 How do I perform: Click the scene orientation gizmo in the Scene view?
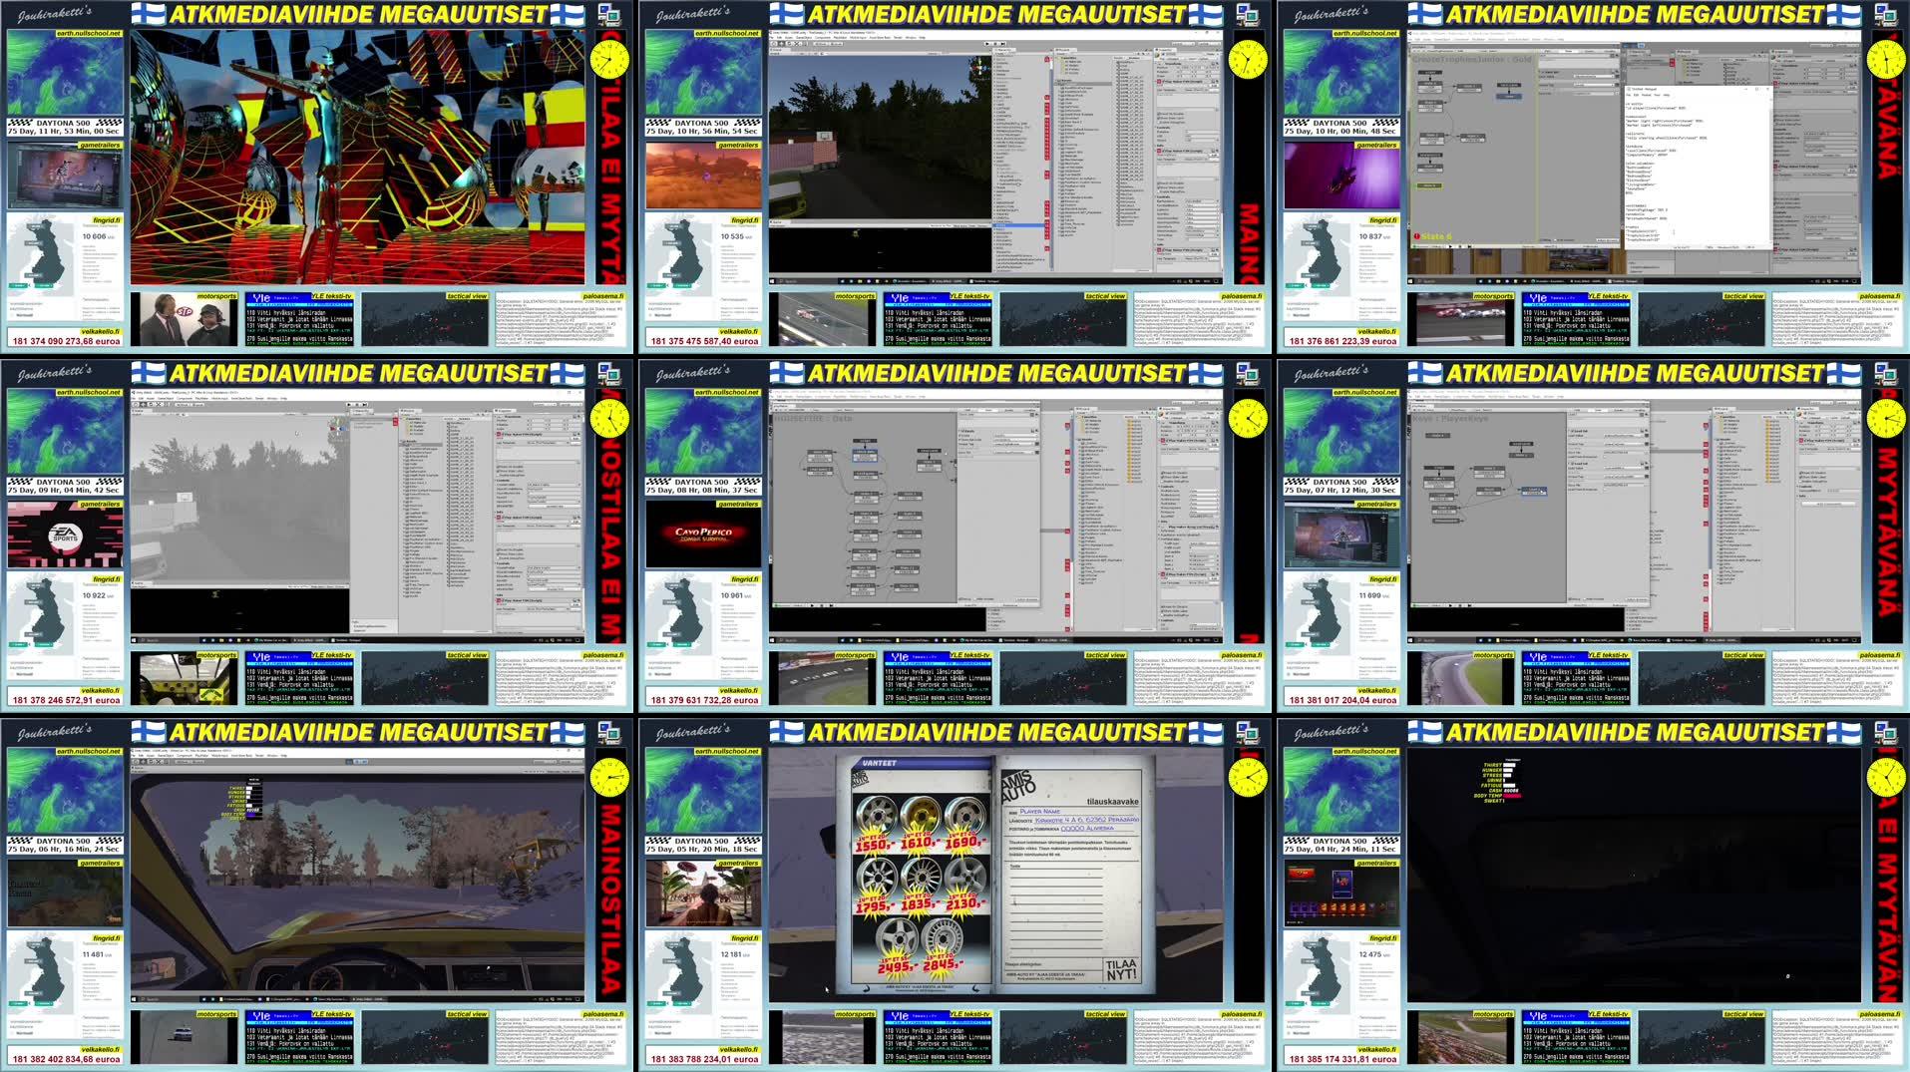[x=979, y=67]
